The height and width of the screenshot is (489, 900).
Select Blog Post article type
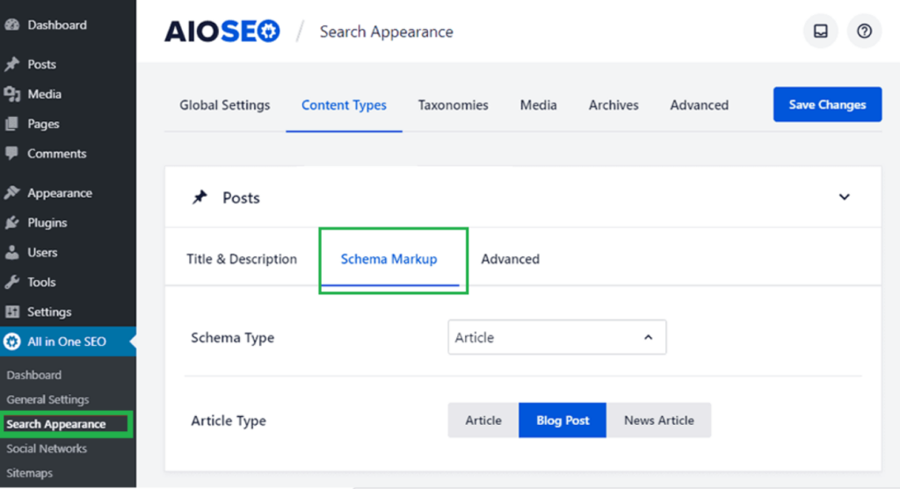(562, 421)
